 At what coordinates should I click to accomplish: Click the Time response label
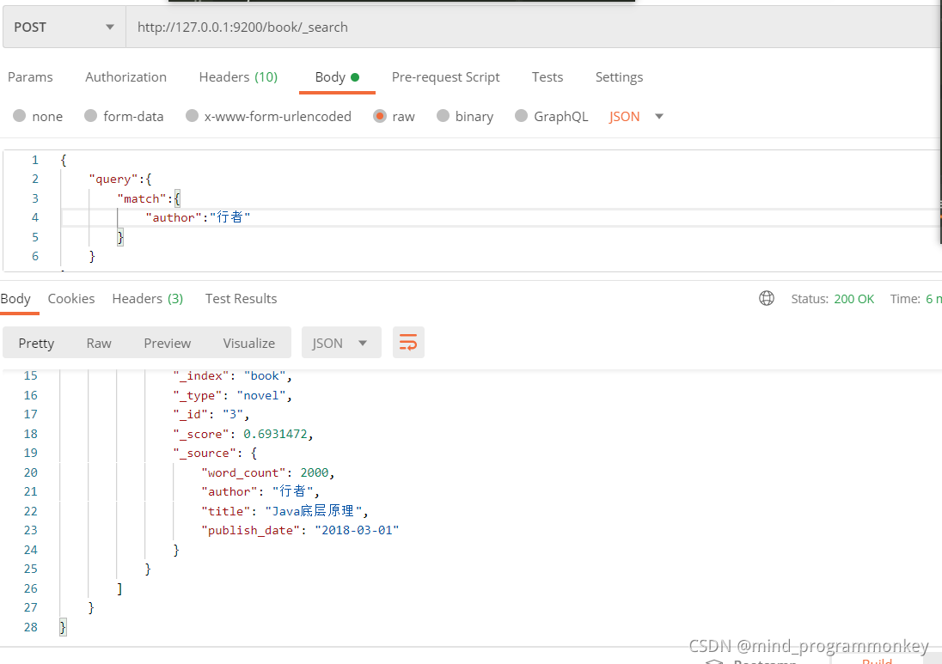click(x=905, y=299)
